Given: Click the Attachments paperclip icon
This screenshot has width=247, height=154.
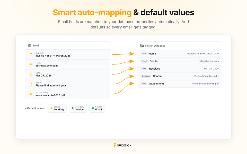Looking at the screenshot, I should point(31,94).
